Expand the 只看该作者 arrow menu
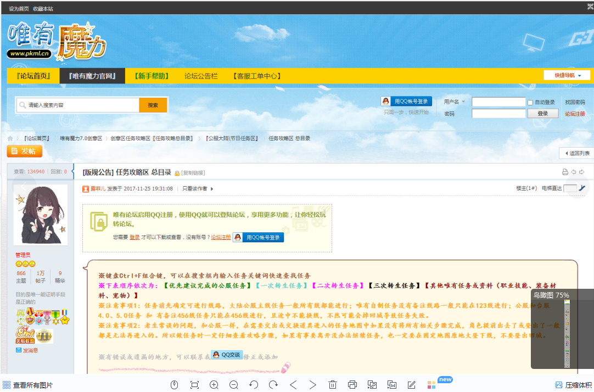 click(212, 189)
